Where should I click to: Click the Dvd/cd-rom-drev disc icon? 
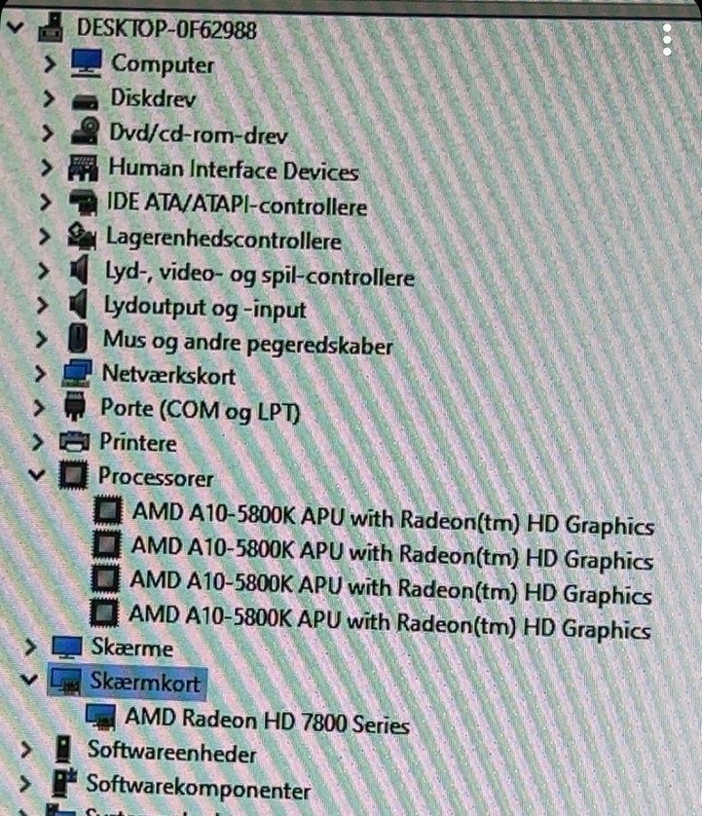tap(86, 130)
